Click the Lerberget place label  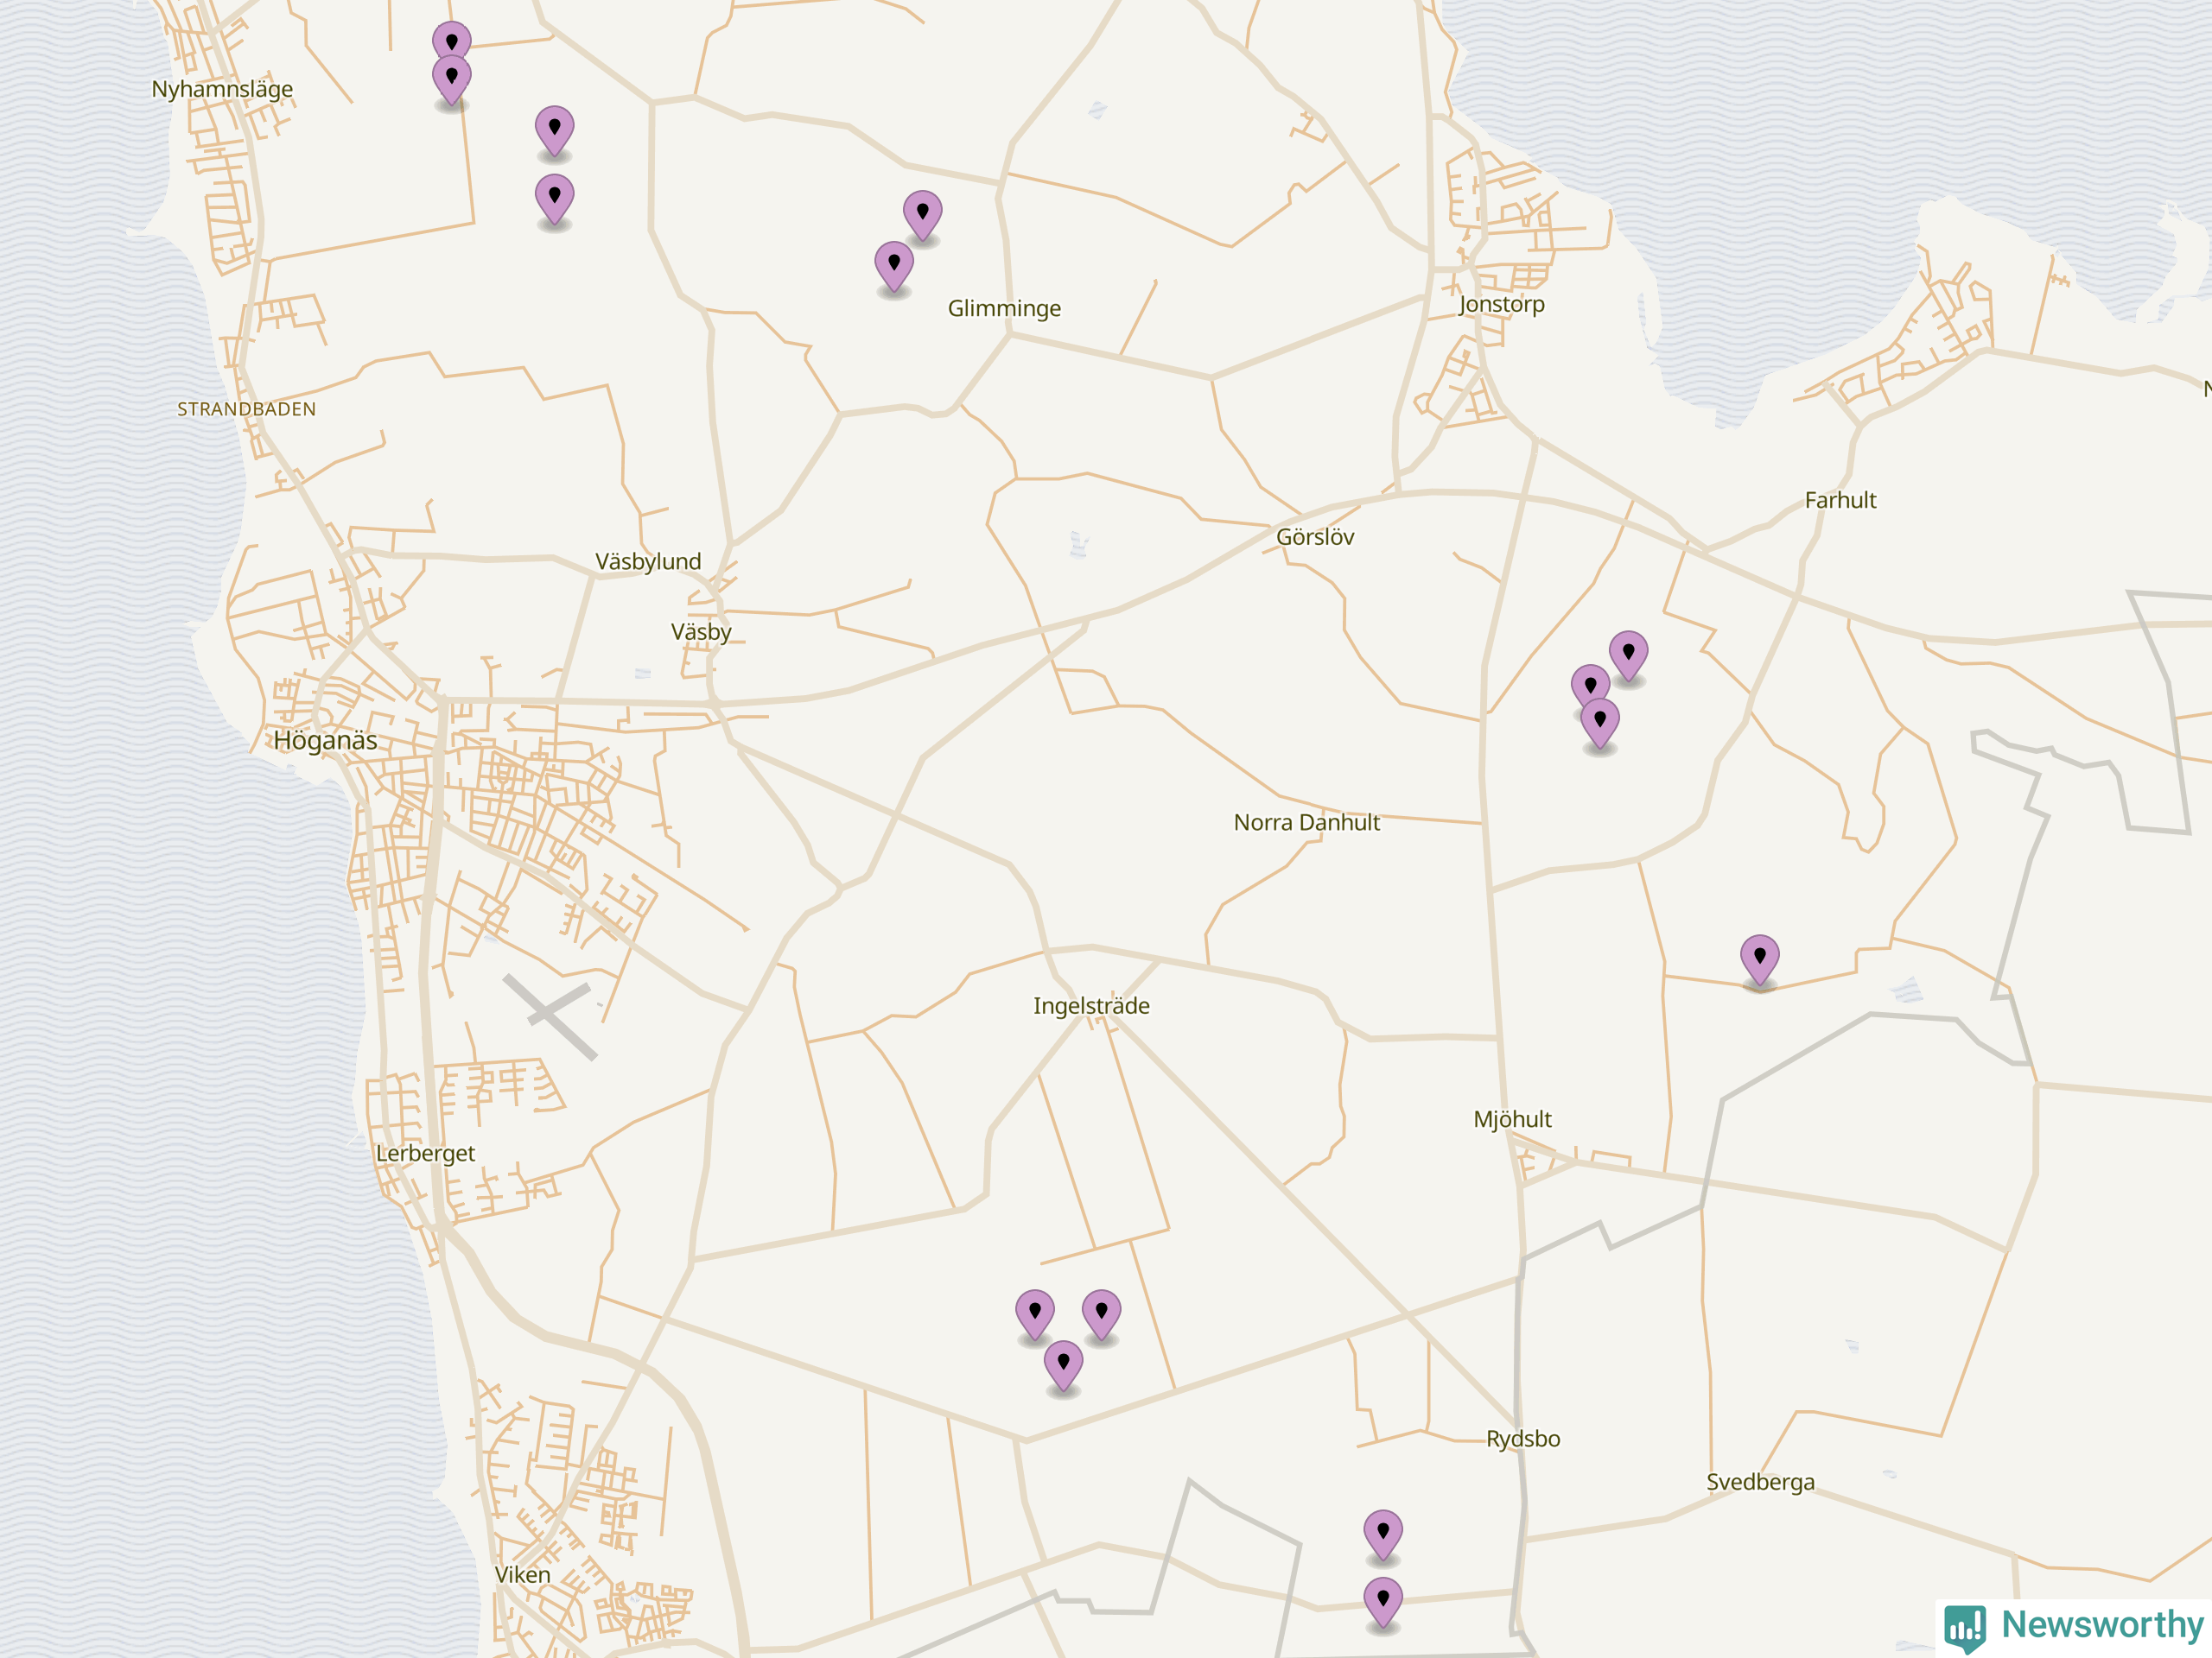tap(425, 1154)
